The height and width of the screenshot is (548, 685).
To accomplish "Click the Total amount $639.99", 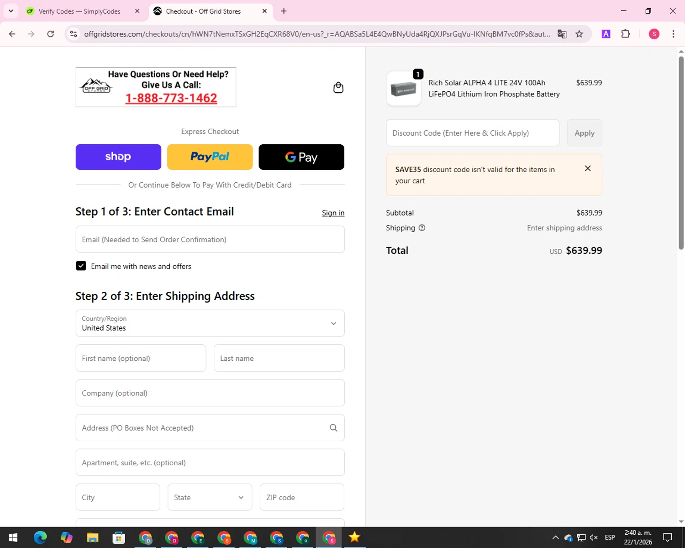I will 584,250.
